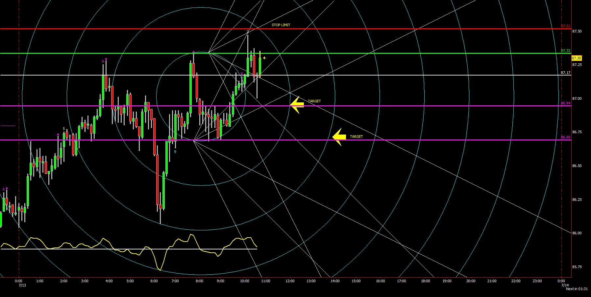The height and width of the screenshot is (297, 591).
Task: Click the cyan "9" count label below candles
Action: point(175,152)
